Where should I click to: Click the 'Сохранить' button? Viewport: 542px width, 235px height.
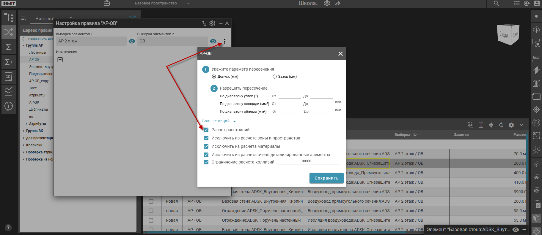pyautogui.click(x=326, y=178)
